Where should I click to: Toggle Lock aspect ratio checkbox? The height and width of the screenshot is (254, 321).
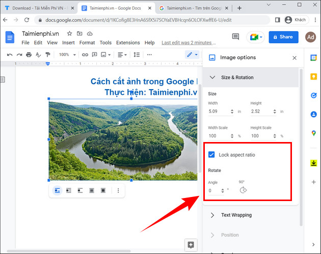point(211,155)
